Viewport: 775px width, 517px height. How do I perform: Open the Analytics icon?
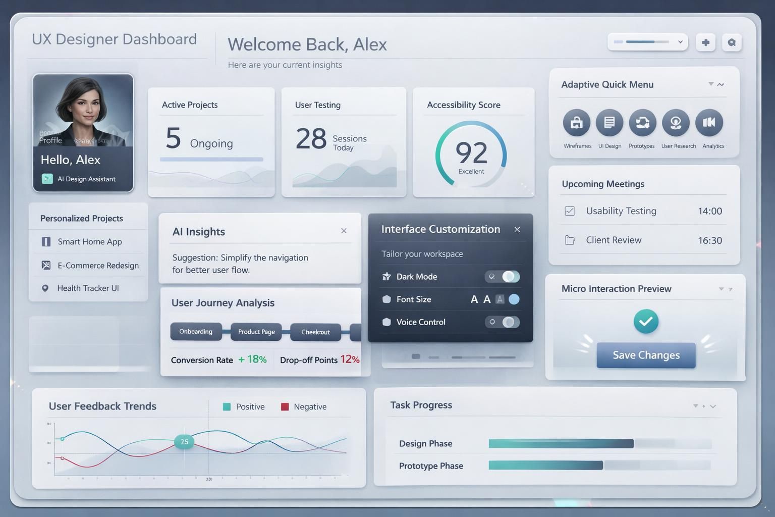(x=709, y=123)
